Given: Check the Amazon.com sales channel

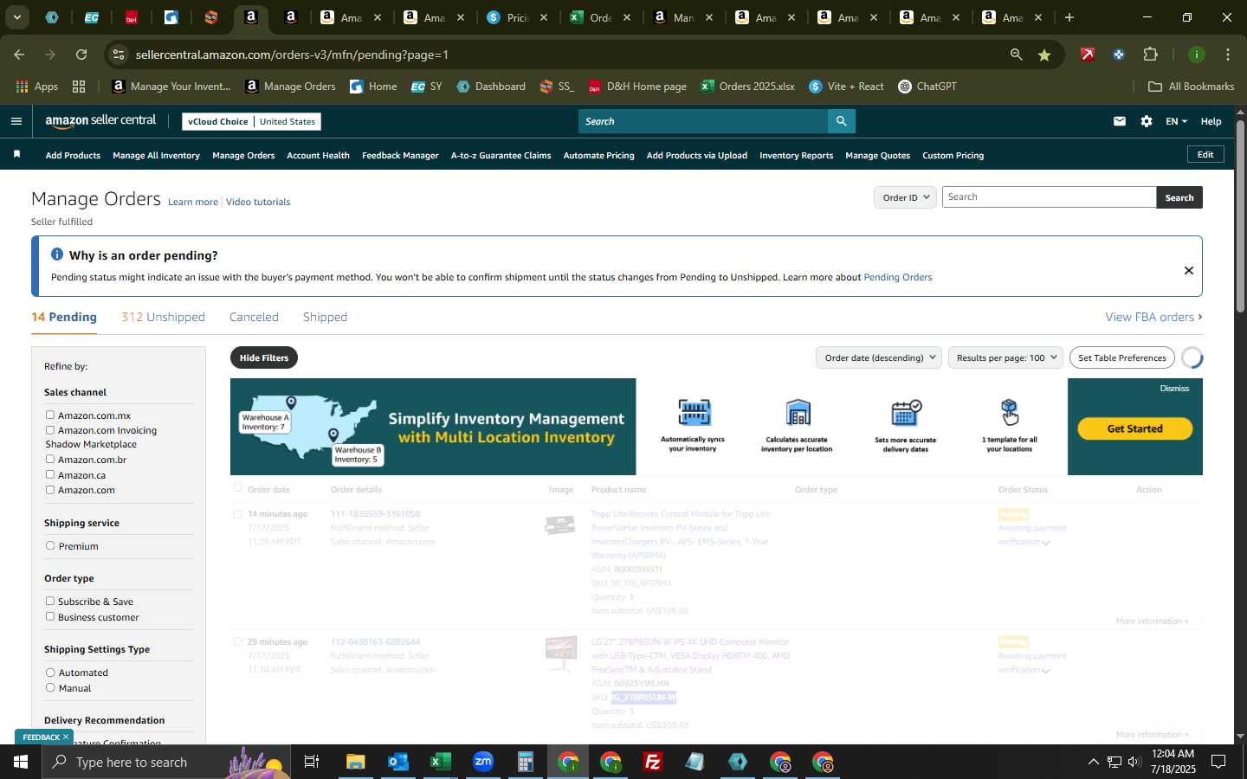Looking at the screenshot, I should [50, 490].
